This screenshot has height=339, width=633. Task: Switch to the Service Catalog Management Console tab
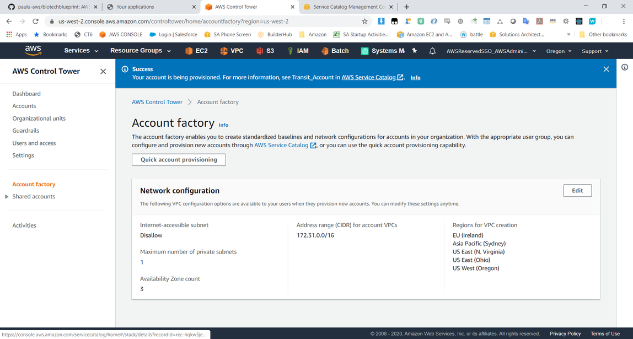point(348,7)
